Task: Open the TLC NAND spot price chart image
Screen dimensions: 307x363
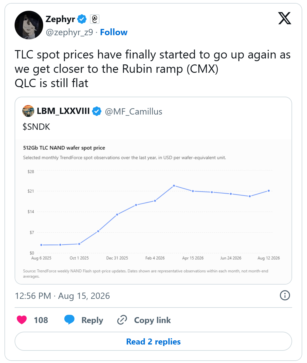Action: pos(153,211)
